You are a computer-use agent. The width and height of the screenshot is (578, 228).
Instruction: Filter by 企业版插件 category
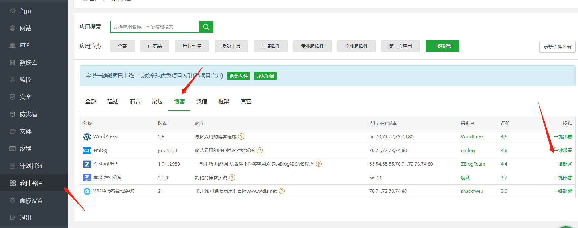click(x=356, y=46)
